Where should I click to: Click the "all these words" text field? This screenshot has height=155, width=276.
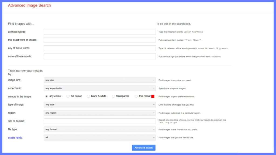tap(100, 31)
